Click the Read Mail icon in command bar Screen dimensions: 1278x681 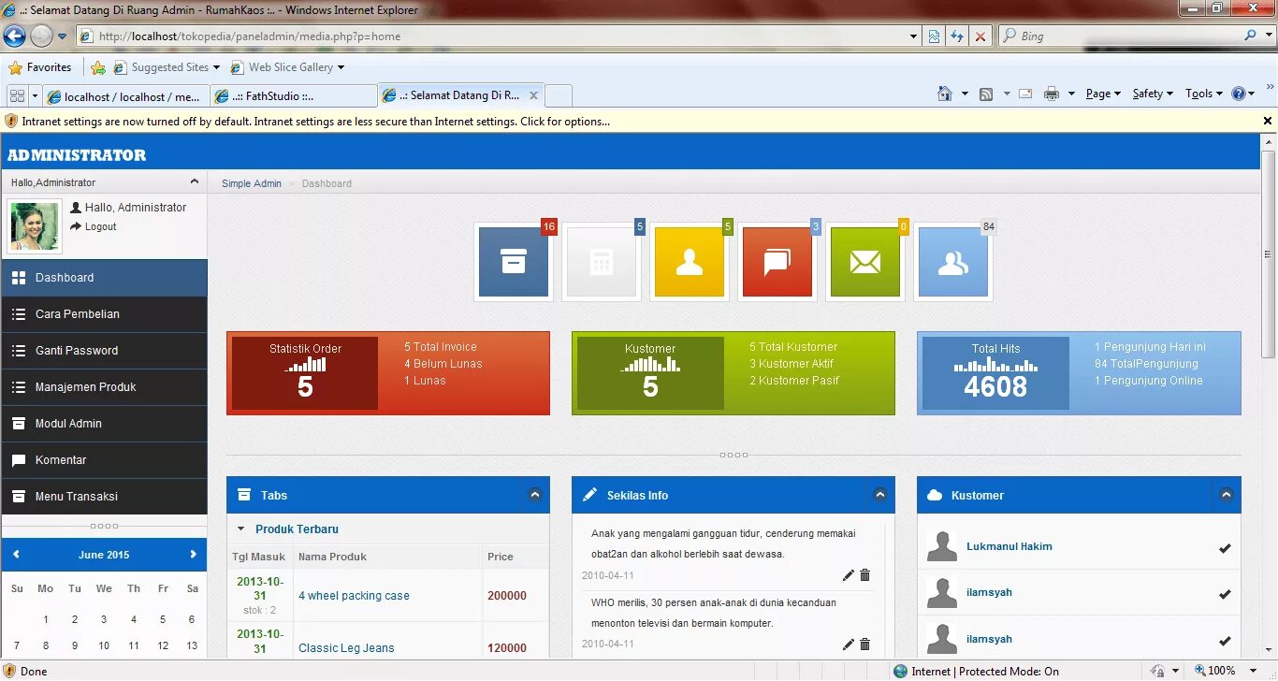point(1024,94)
